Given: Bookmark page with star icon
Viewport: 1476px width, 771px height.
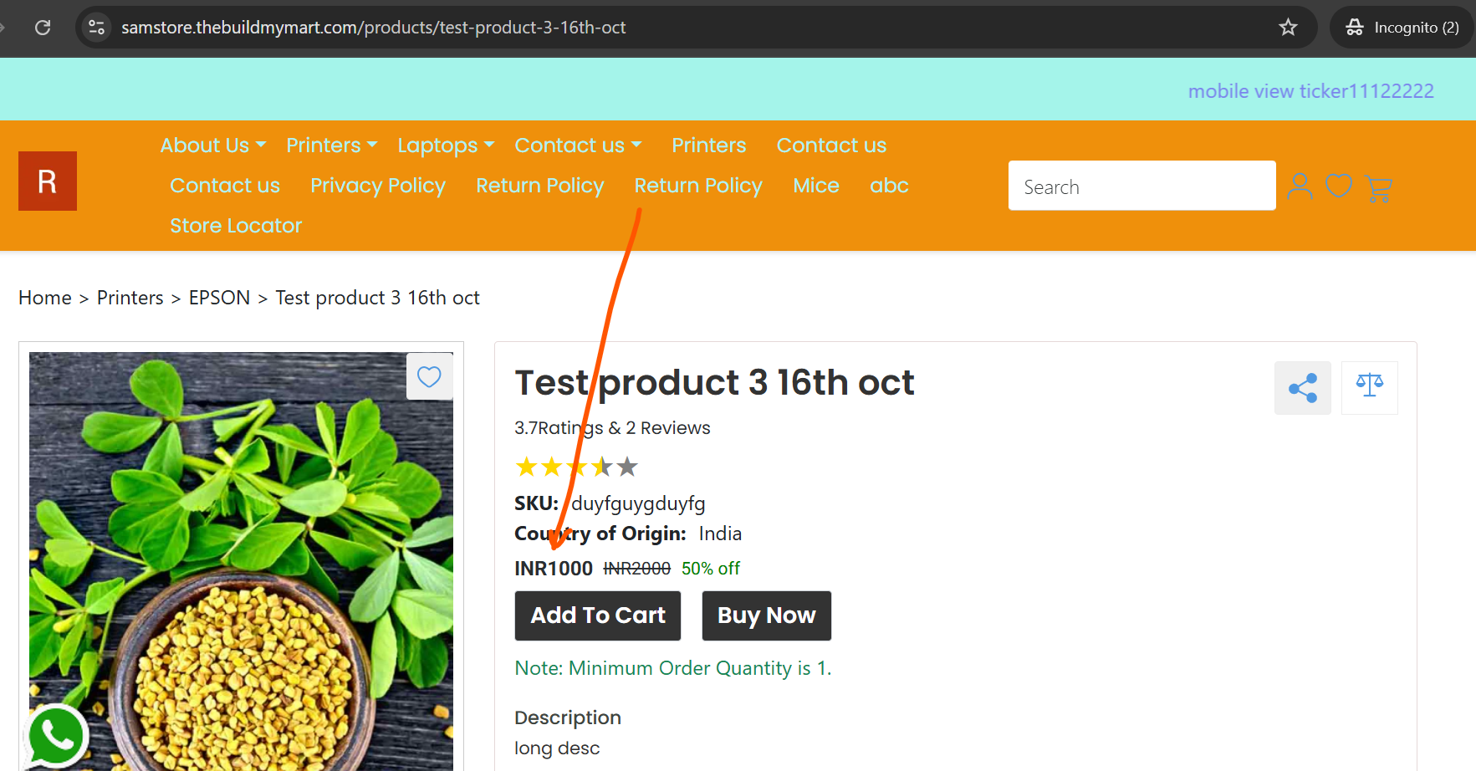Looking at the screenshot, I should (1288, 28).
